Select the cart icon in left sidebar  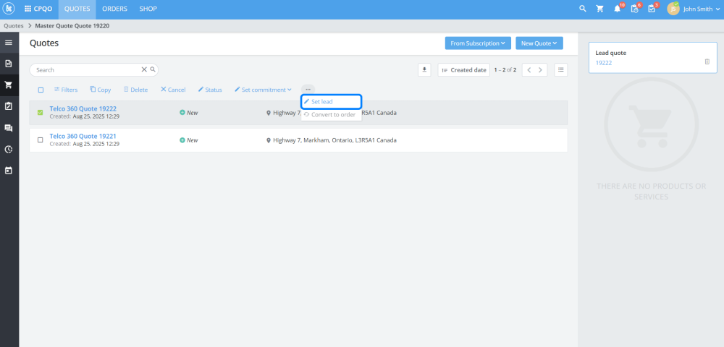[x=9, y=85]
